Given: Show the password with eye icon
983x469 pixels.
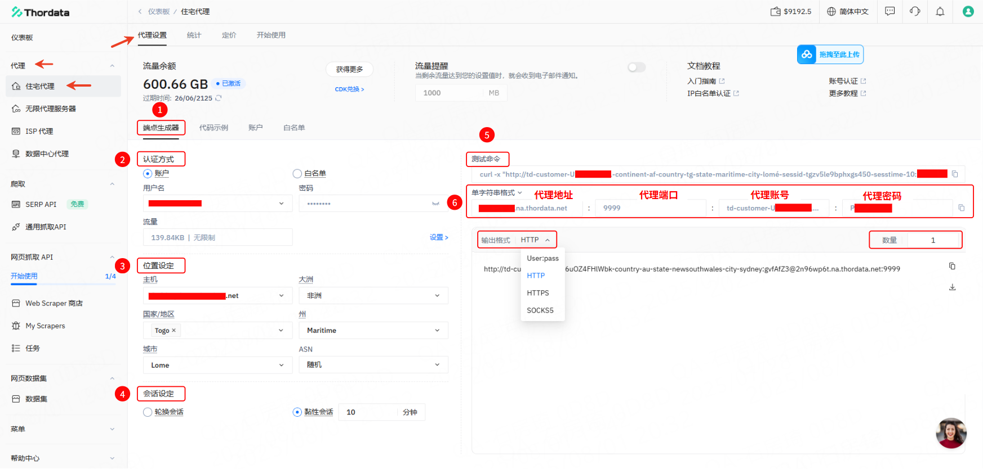Looking at the screenshot, I should (435, 204).
